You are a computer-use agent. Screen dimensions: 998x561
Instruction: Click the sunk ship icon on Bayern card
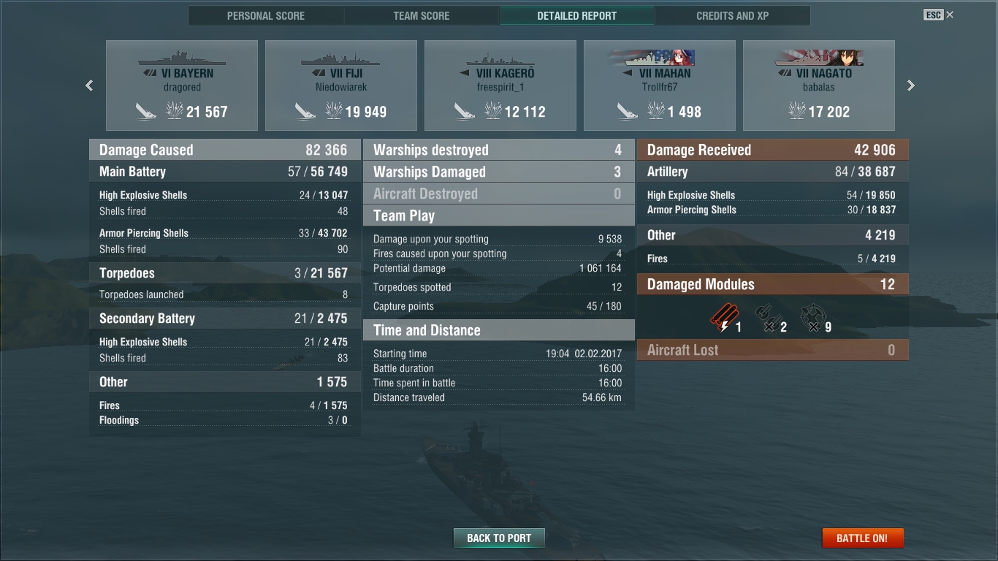coord(146,111)
